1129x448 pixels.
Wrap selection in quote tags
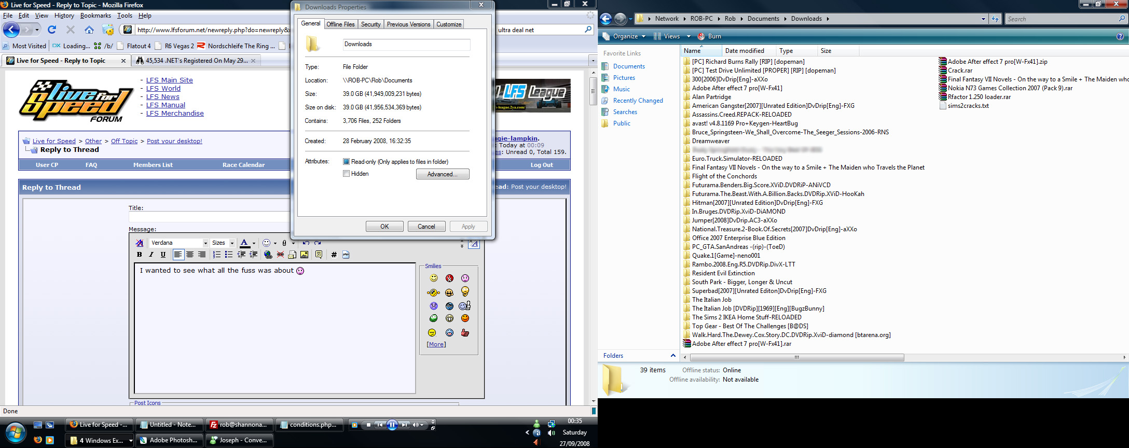click(x=319, y=255)
